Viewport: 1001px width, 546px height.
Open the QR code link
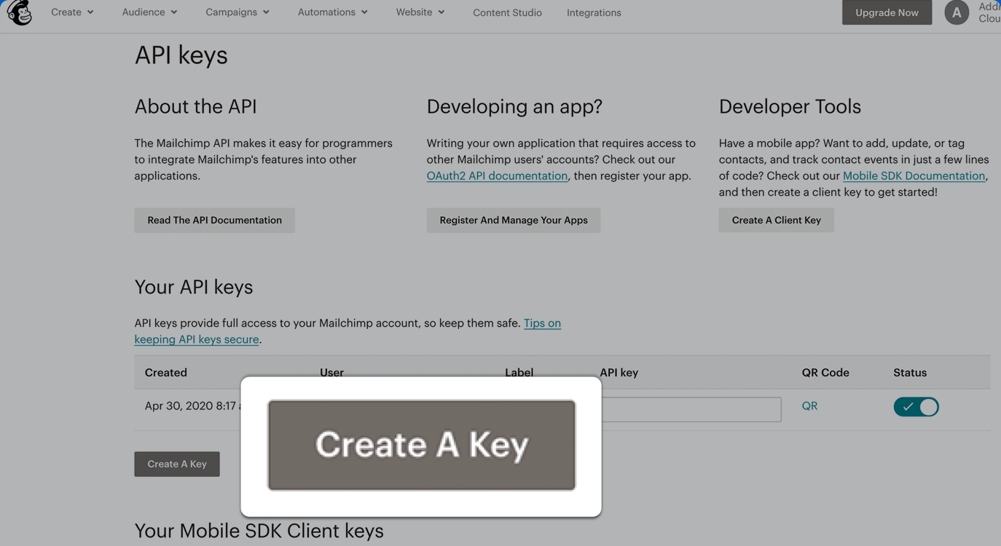pos(809,406)
